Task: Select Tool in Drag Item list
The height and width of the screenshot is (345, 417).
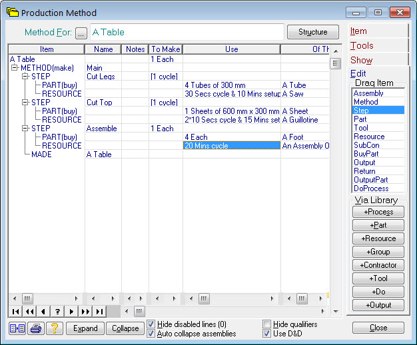Action: 378,128
